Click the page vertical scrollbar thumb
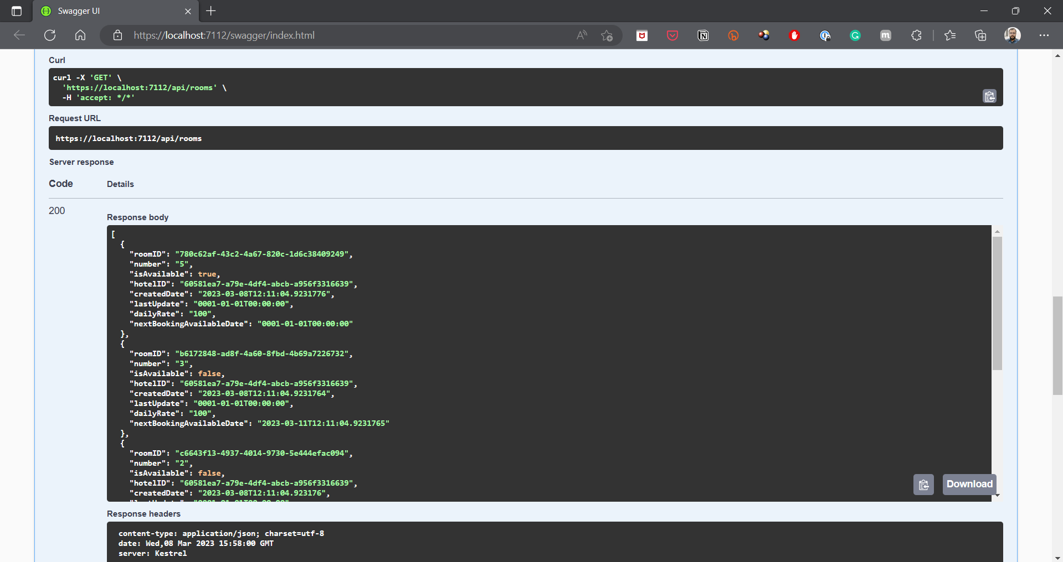The width and height of the screenshot is (1063, 562). pos(1057,346)
